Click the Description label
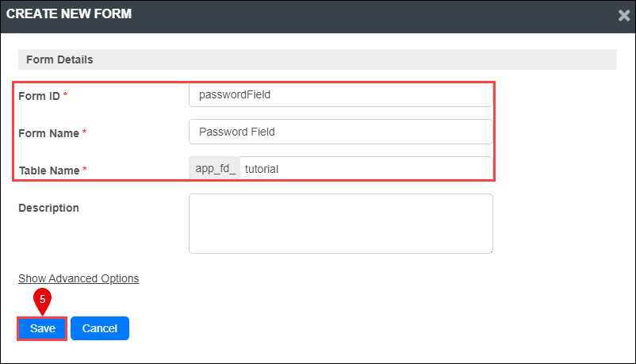Image resolution: width=636 pixels, height=364 pixels. [x=48, y=208]
